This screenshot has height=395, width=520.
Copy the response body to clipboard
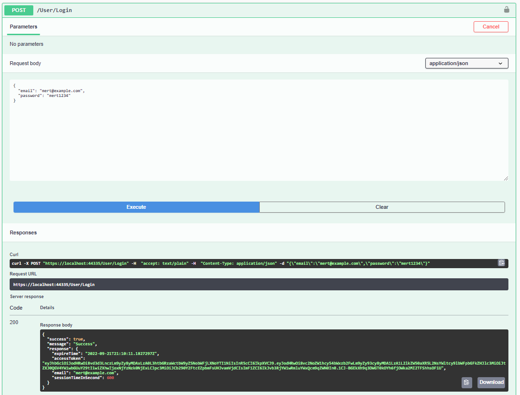pyautogui.click(x=466, y=382)
